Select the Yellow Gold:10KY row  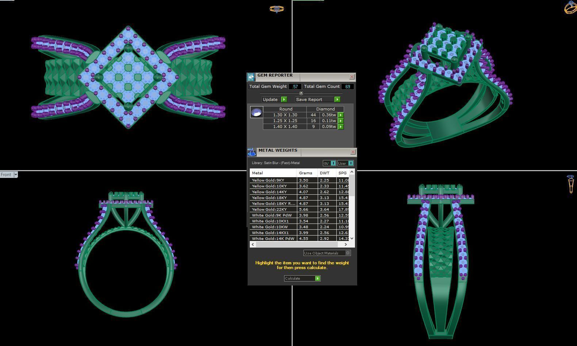click(299, 186)
